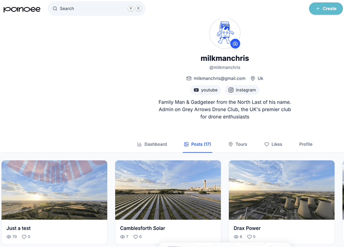Open the instagram link chip
The height and width of the screenshot is (247, 344).
coord(242,90)
